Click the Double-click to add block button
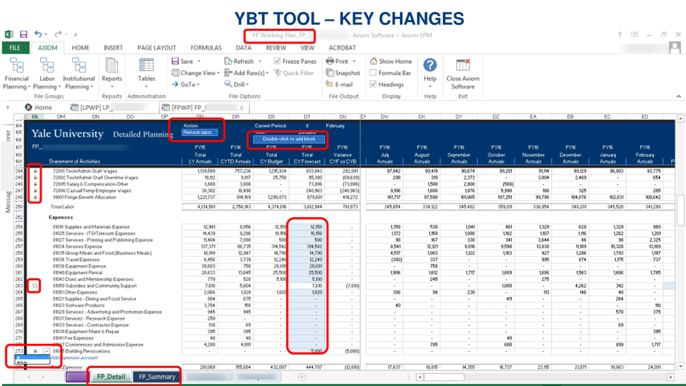 point(289,139)
